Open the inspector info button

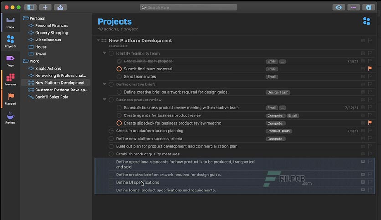[369, 8]
